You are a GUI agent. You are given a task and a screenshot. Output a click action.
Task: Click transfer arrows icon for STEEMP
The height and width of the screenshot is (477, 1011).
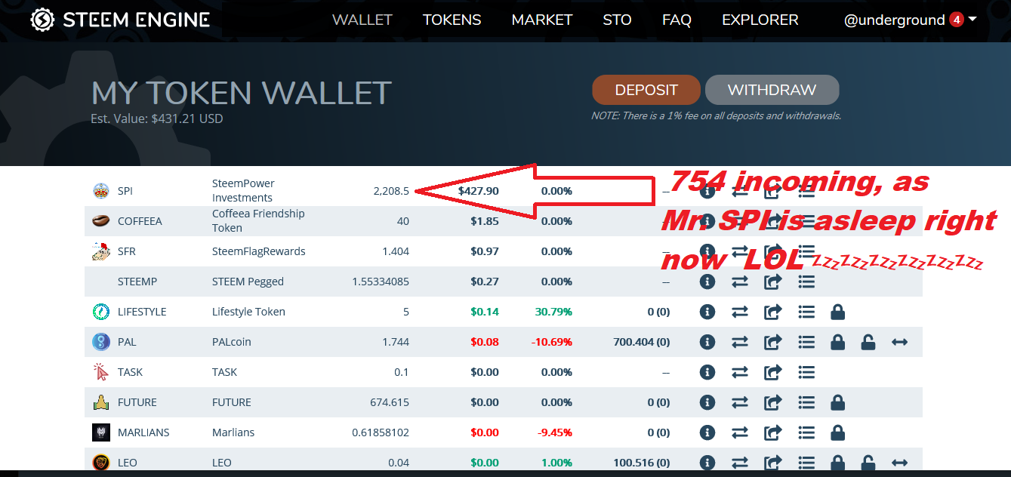[740, 282]
